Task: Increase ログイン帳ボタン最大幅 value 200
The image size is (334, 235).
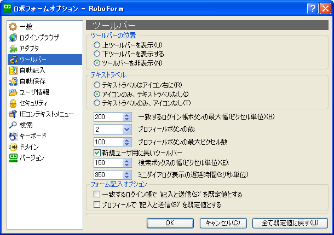Action: click(x=126, y=115)
